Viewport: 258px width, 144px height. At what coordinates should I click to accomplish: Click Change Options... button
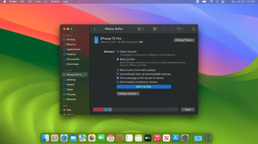128,94
